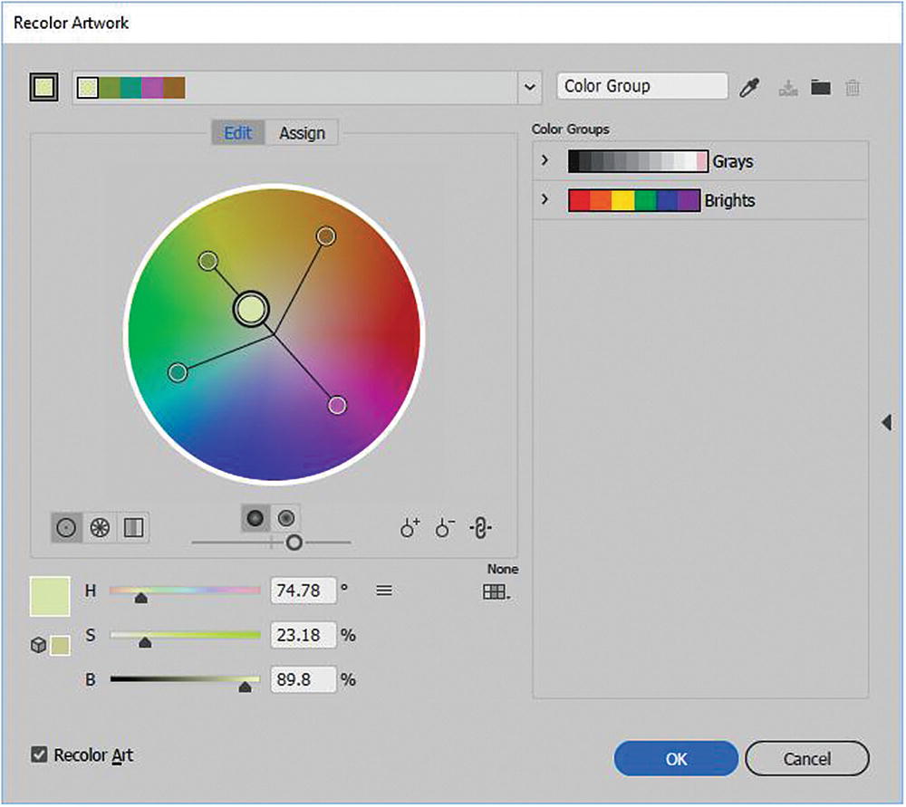Image resolution: width=906 pixels, height=807 pixels.
Task: Expand the Grays color group
Action: click(545, 161)
